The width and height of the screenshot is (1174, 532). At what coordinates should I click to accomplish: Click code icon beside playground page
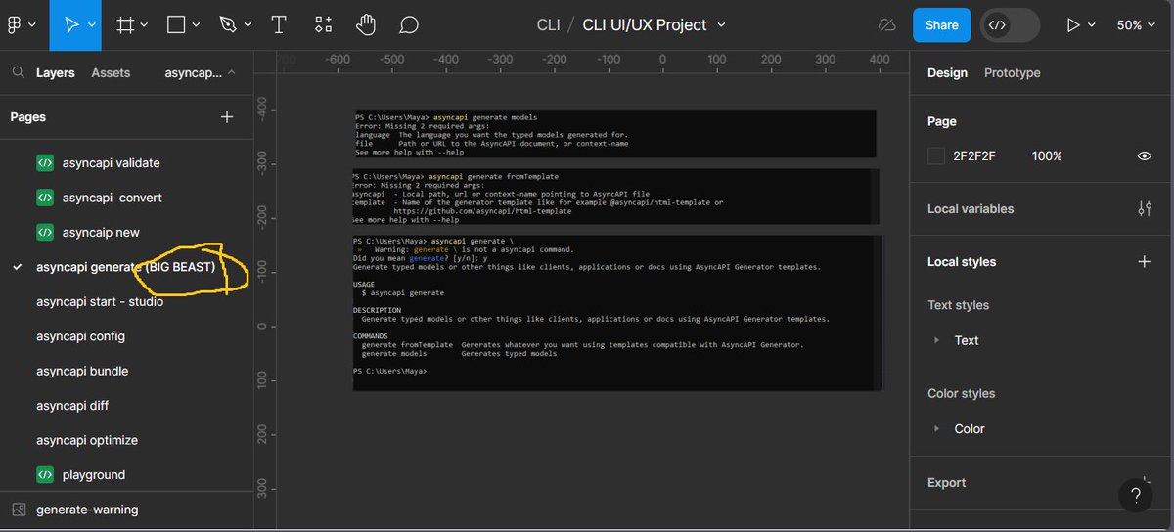[x=44, y=475]
